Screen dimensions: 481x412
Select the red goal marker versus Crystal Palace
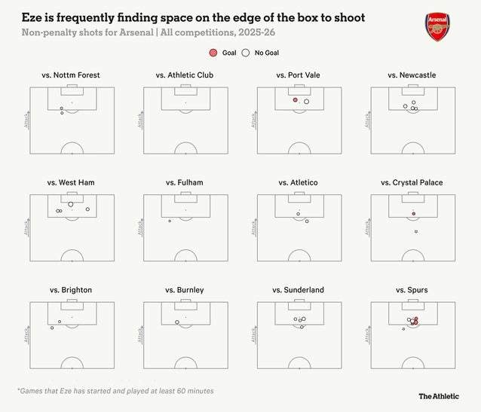point(413,213)
